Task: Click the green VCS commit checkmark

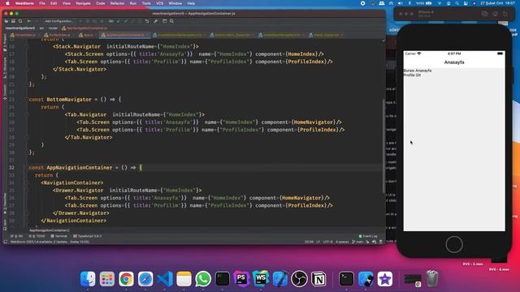Action: point(126,21)
